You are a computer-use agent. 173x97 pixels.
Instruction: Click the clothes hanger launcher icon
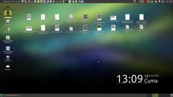point(57,2)
